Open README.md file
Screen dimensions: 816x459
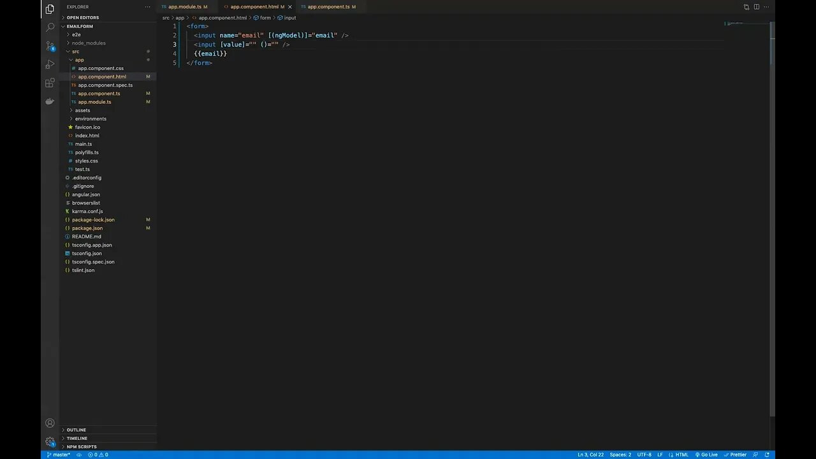(108, 237)
